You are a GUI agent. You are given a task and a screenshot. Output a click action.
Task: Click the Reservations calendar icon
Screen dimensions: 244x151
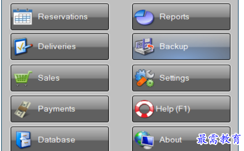click(23, 16)
